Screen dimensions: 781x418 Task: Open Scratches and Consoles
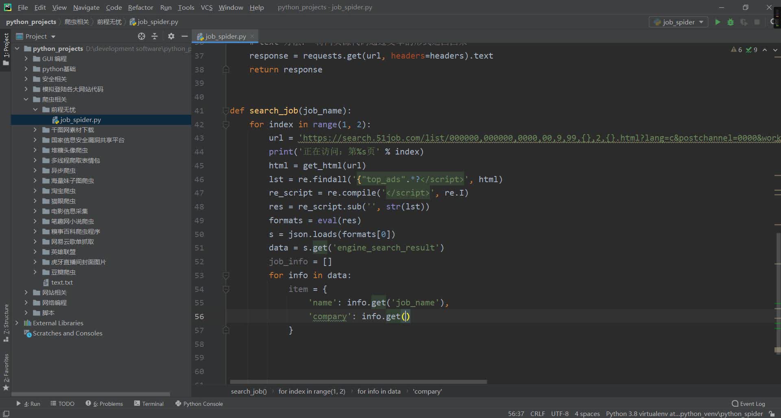(68, 333)
